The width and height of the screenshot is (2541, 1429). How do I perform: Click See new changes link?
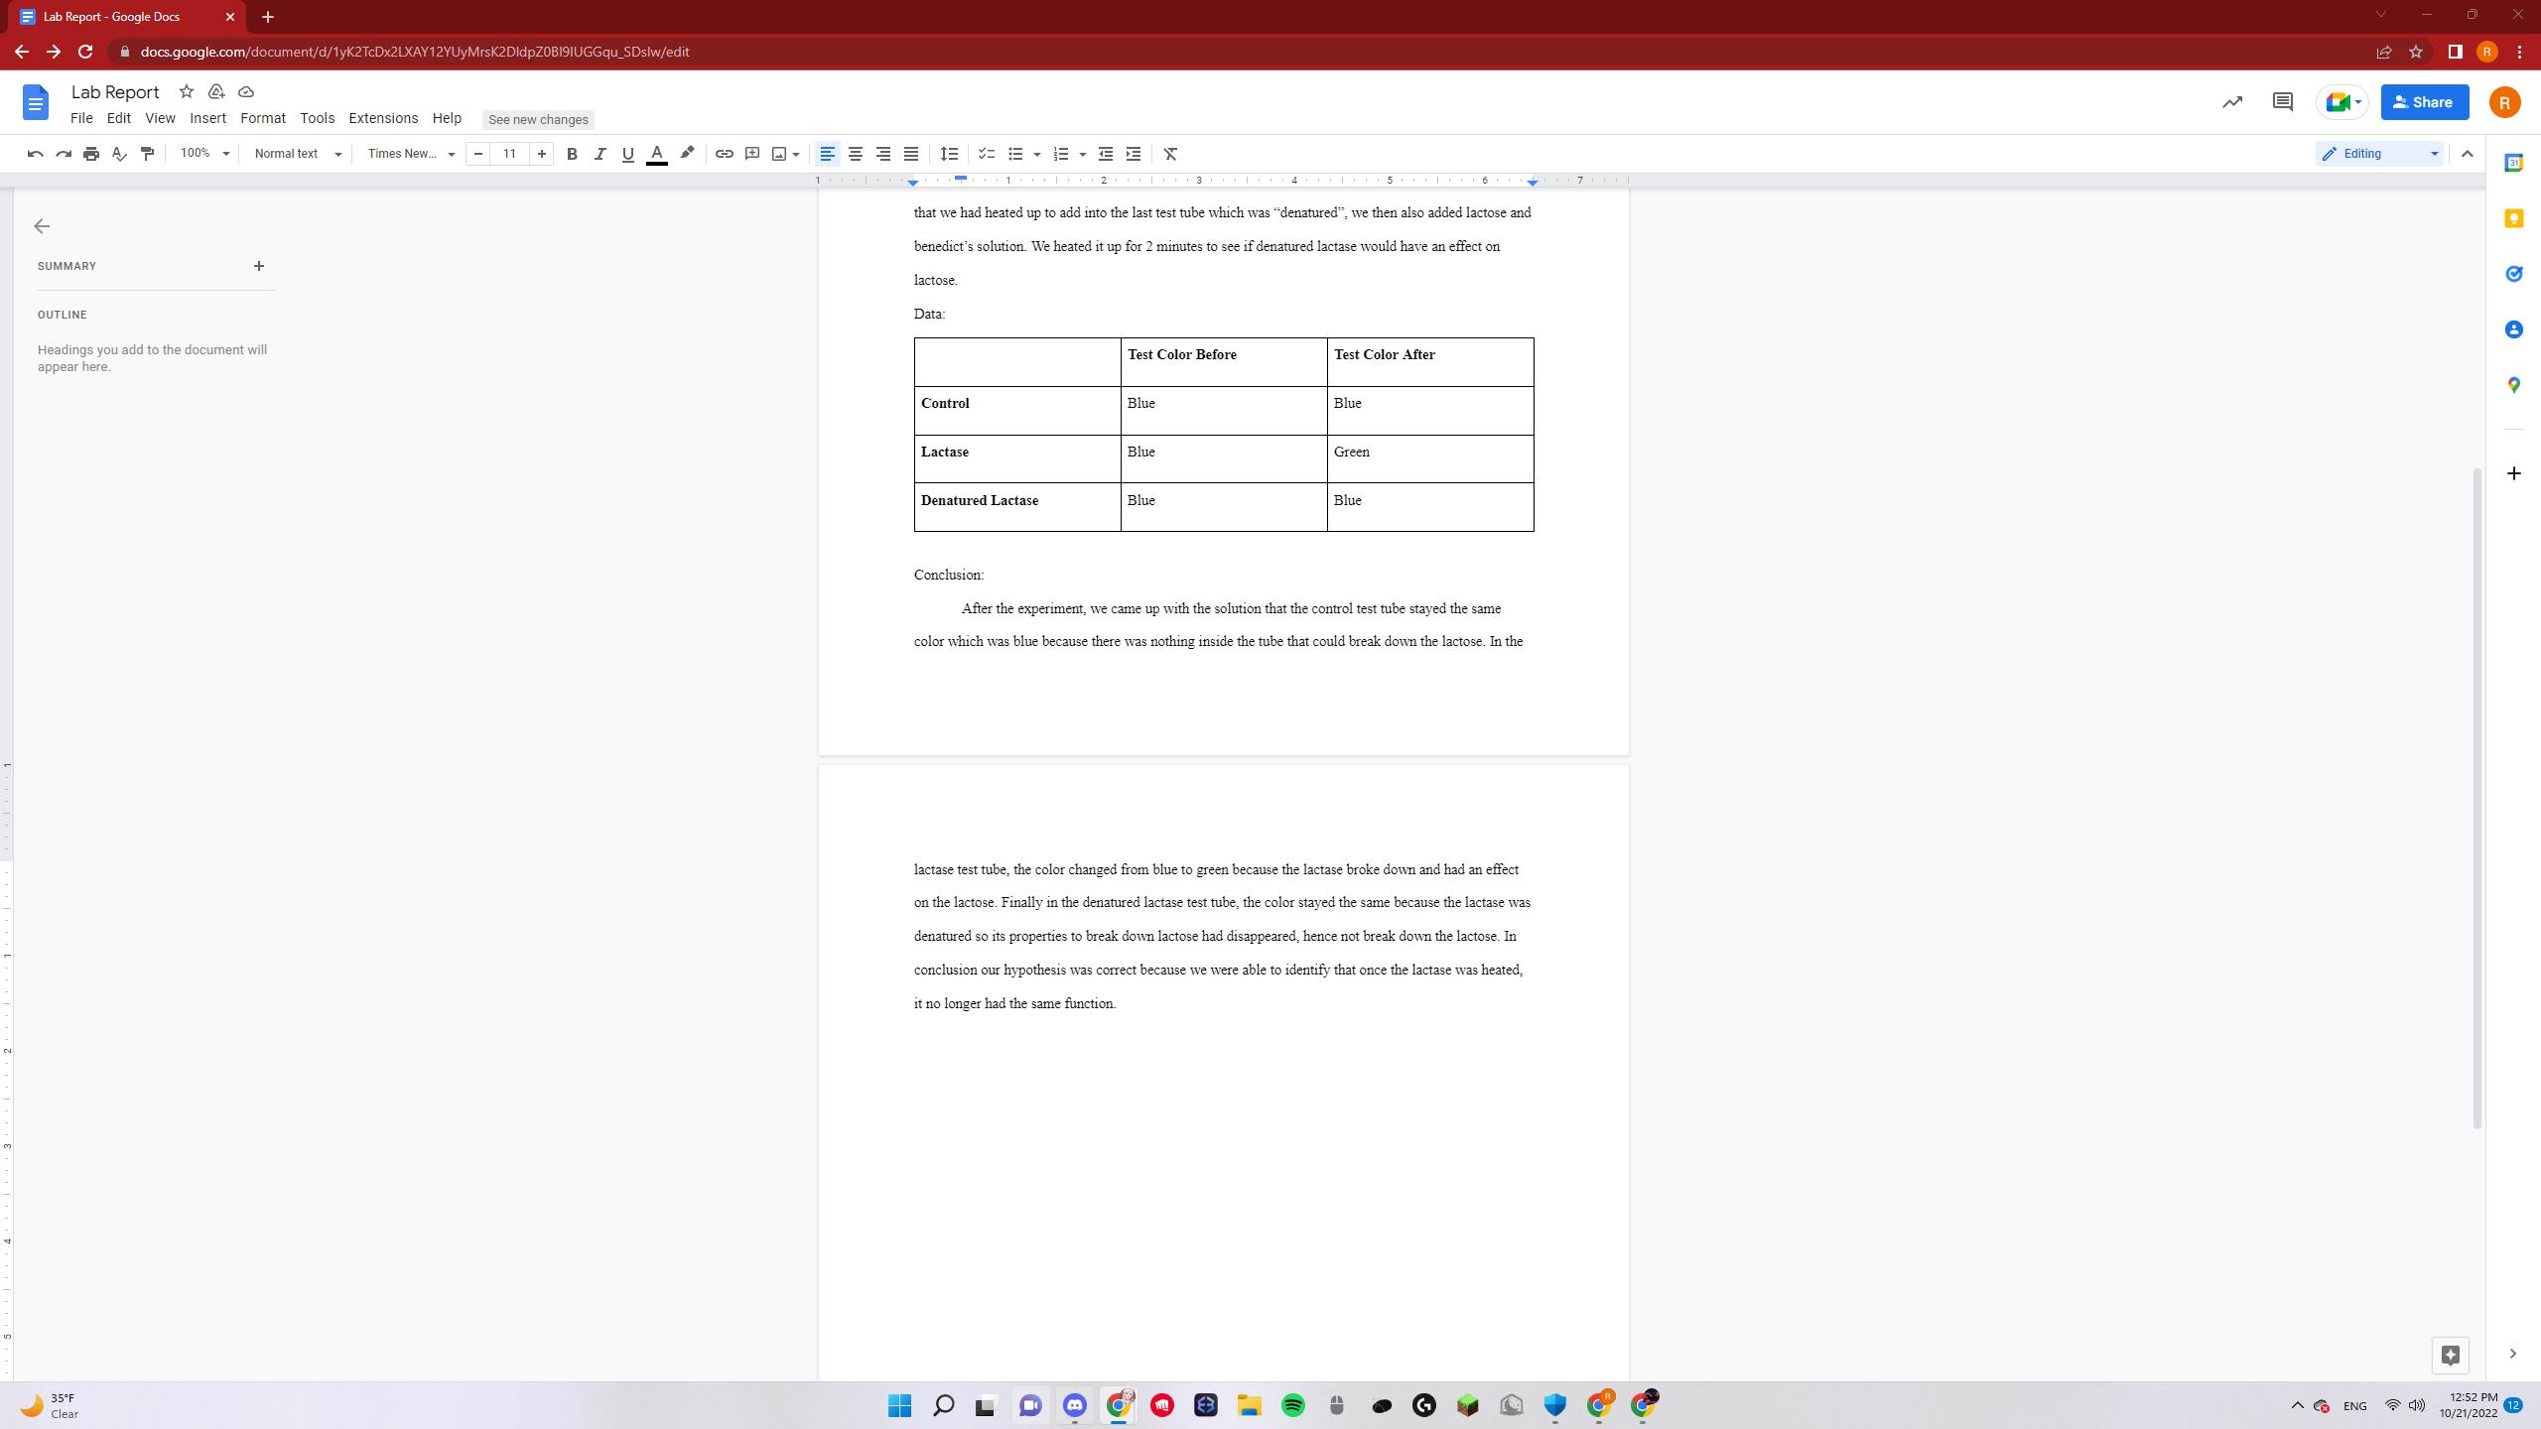click(x=538, y=119)
